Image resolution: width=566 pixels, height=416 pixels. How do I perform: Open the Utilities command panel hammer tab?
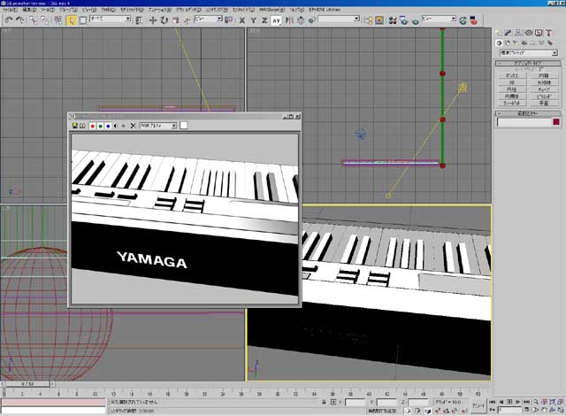[x=548, y=33]
